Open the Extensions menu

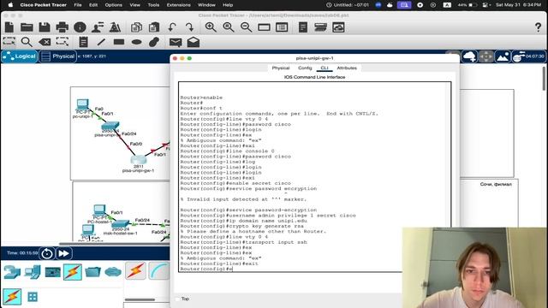pyautogui.click(x=179, y=5)
